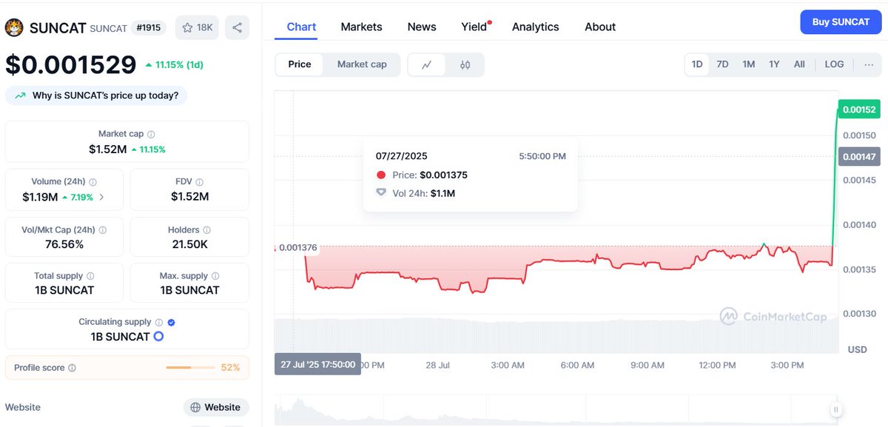Click tooltip Vol 24h: $1.1M text
The image size is (888, 427).
[x=423, y=193]
